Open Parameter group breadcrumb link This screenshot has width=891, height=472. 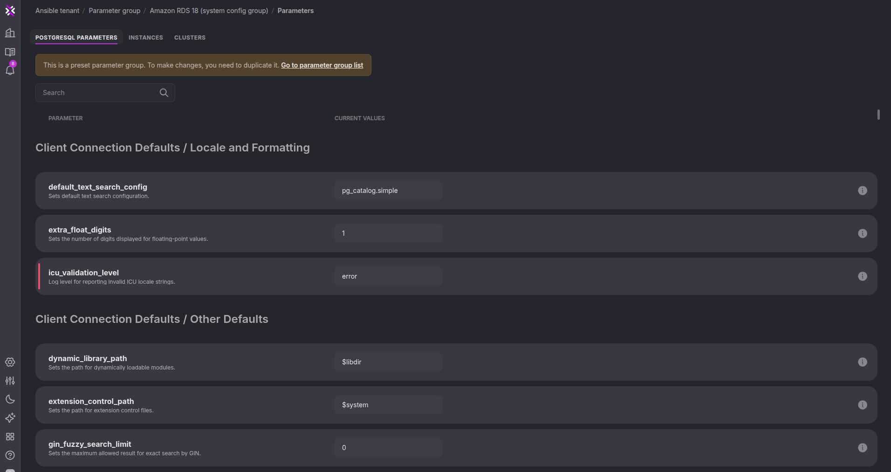point(114,10)
